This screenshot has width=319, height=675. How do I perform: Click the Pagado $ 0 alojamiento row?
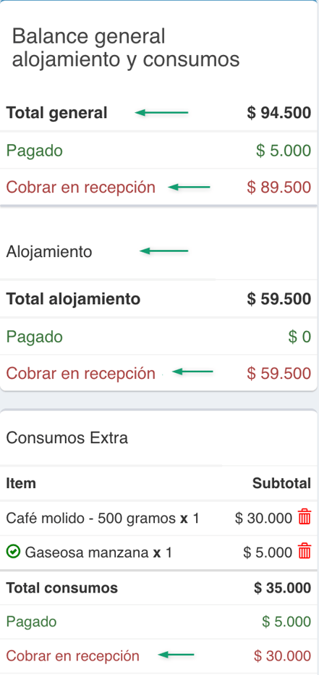(x=158, y=337)
